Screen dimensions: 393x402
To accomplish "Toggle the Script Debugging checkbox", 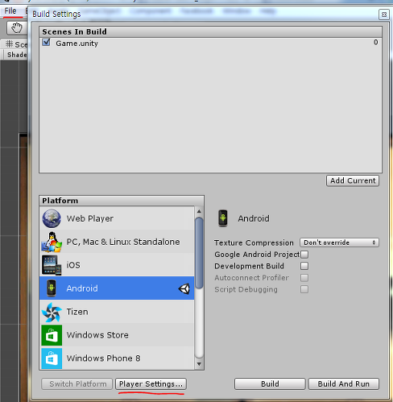I will click(304, 289).
